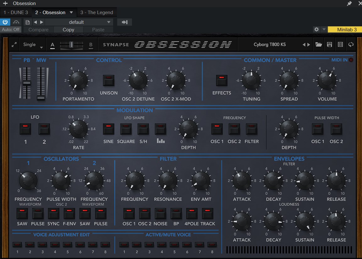Click the Cyborg T800 KS patch name
The height and width of the screenshot is (259, 362).
(x=270, y=44)
